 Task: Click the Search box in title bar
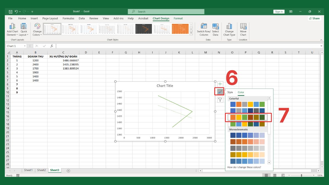point(166,12)
